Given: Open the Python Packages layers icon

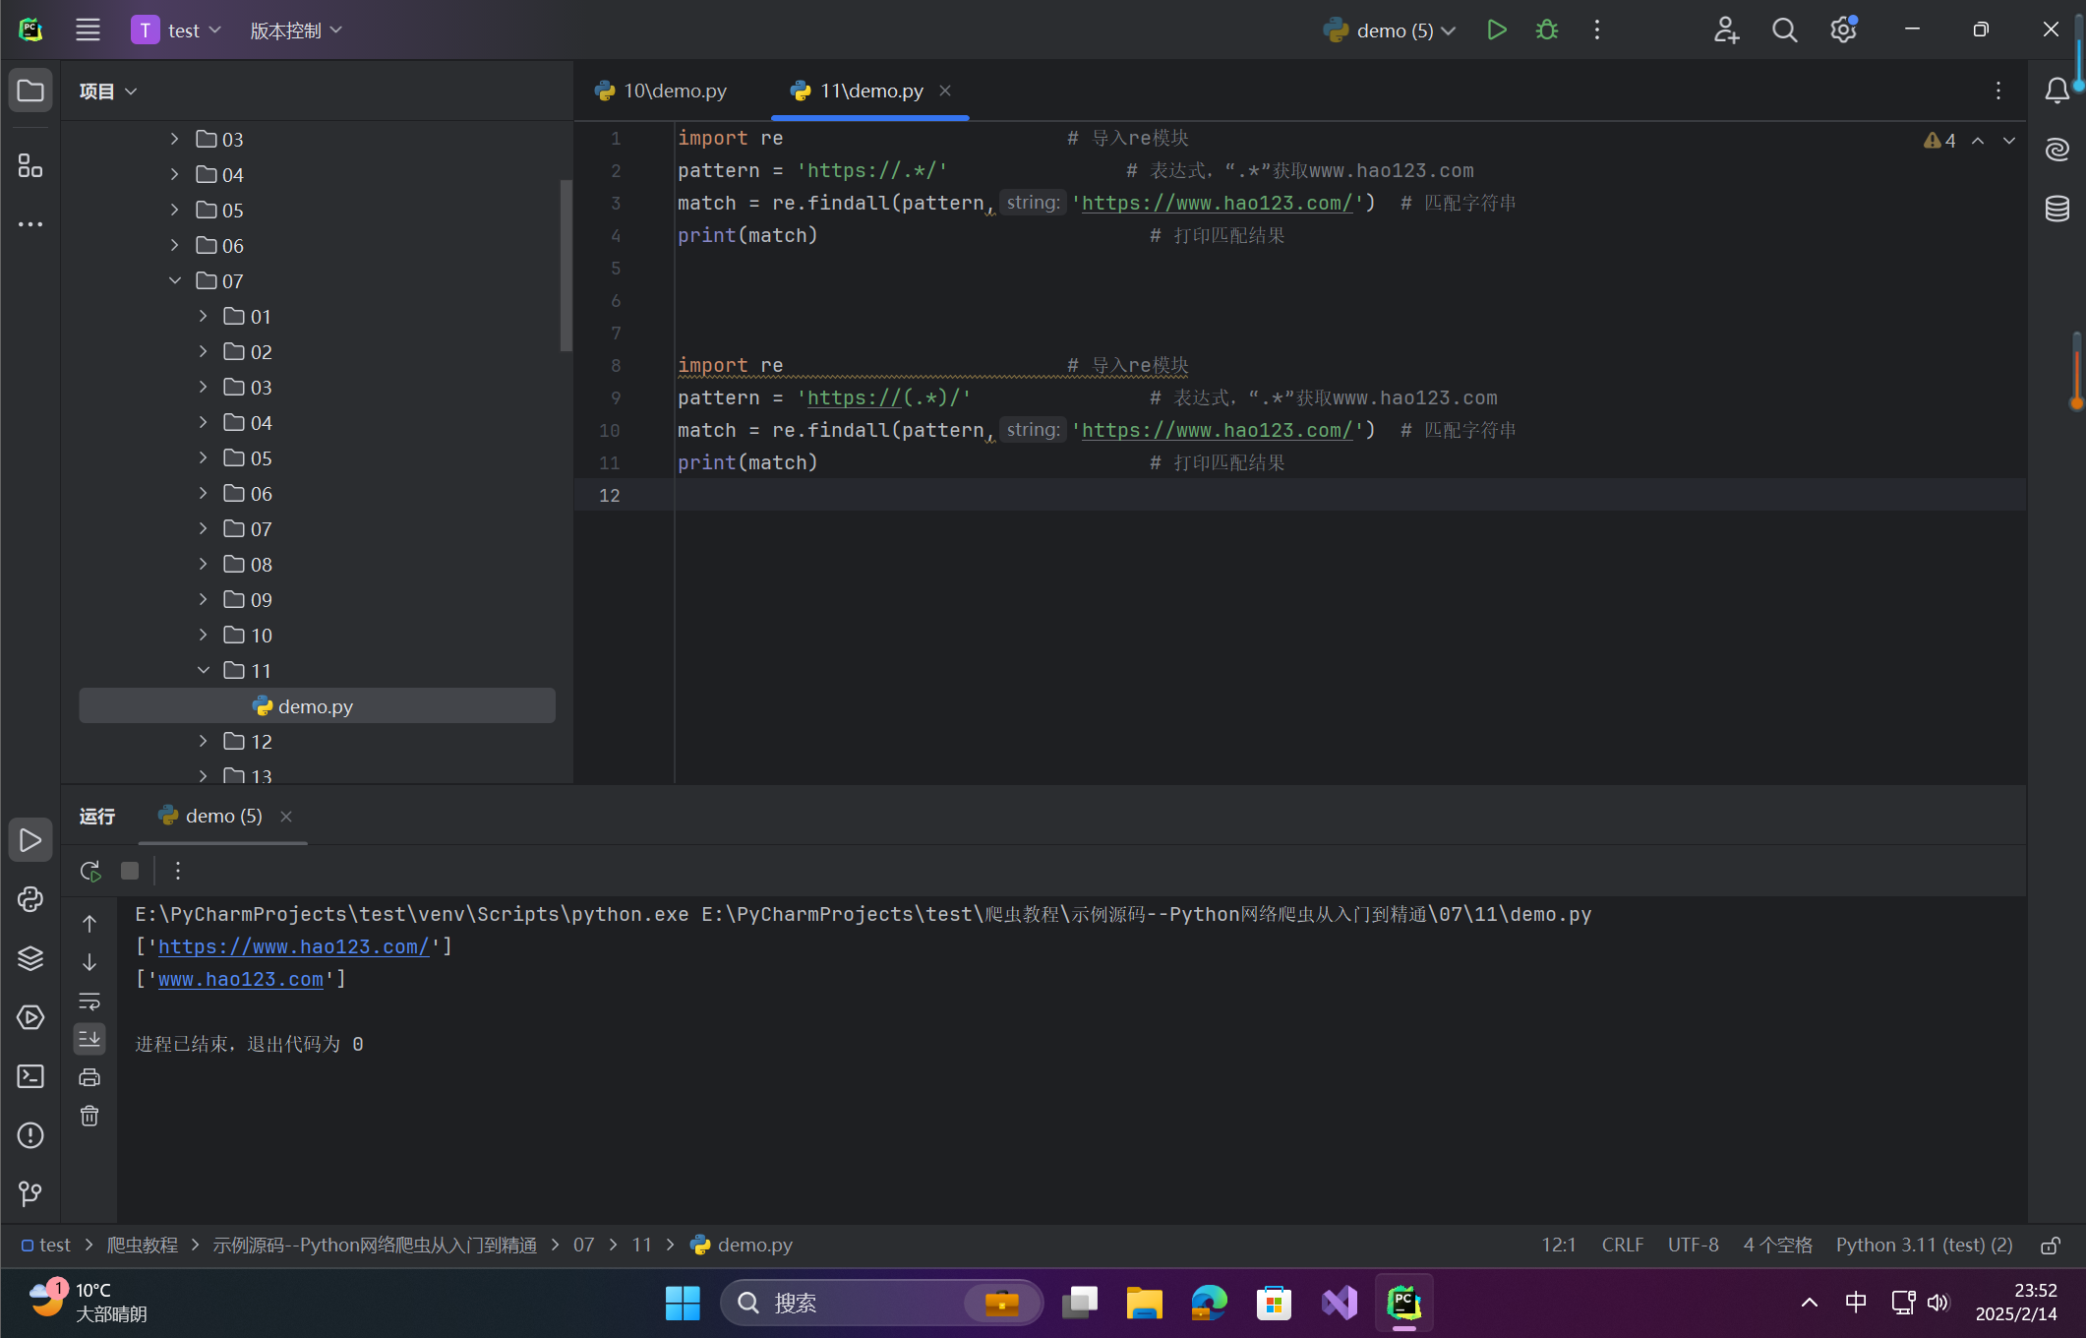Looking at the screenshot, I should [x=30, y=958].
